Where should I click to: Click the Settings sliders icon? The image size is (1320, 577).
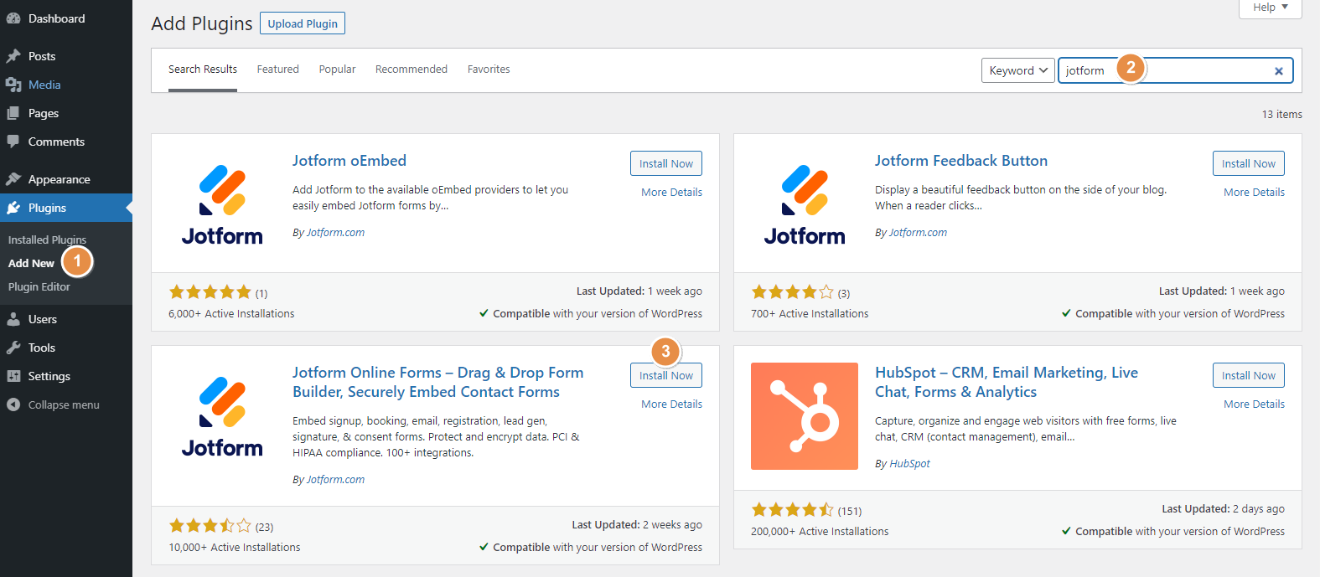(x=13, y=376)
